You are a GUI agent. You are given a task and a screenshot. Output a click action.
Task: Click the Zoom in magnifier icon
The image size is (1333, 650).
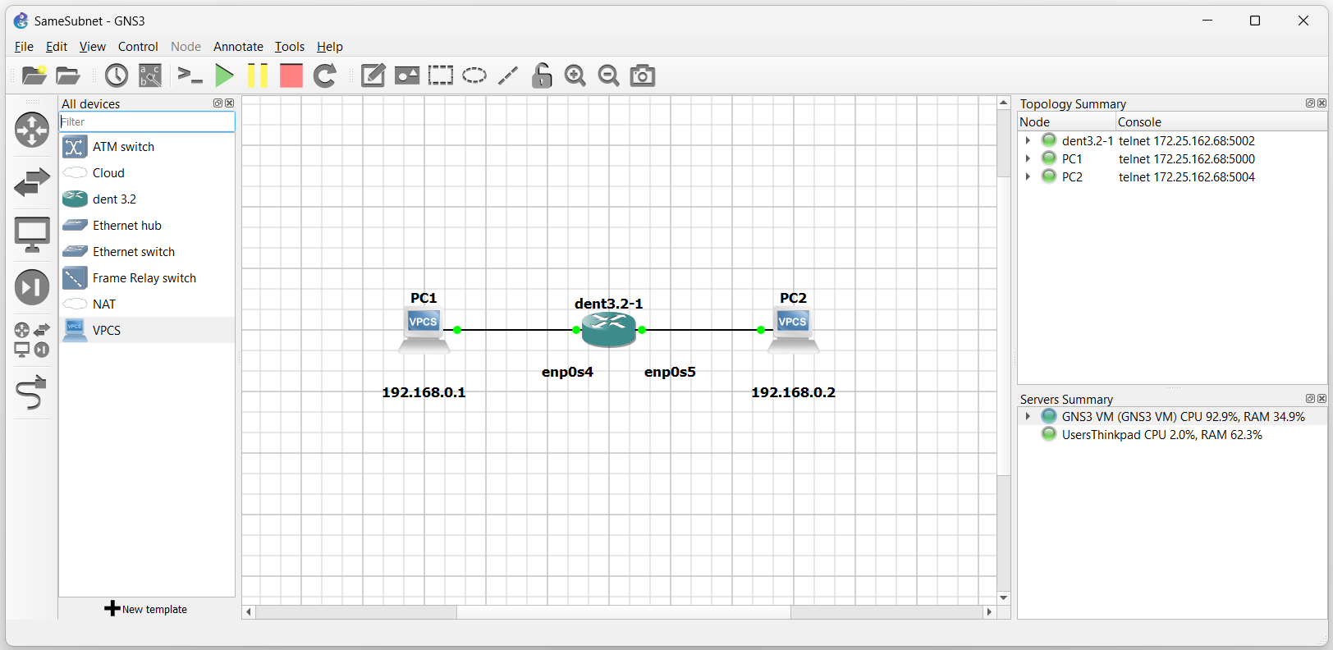tap(575, 76)
